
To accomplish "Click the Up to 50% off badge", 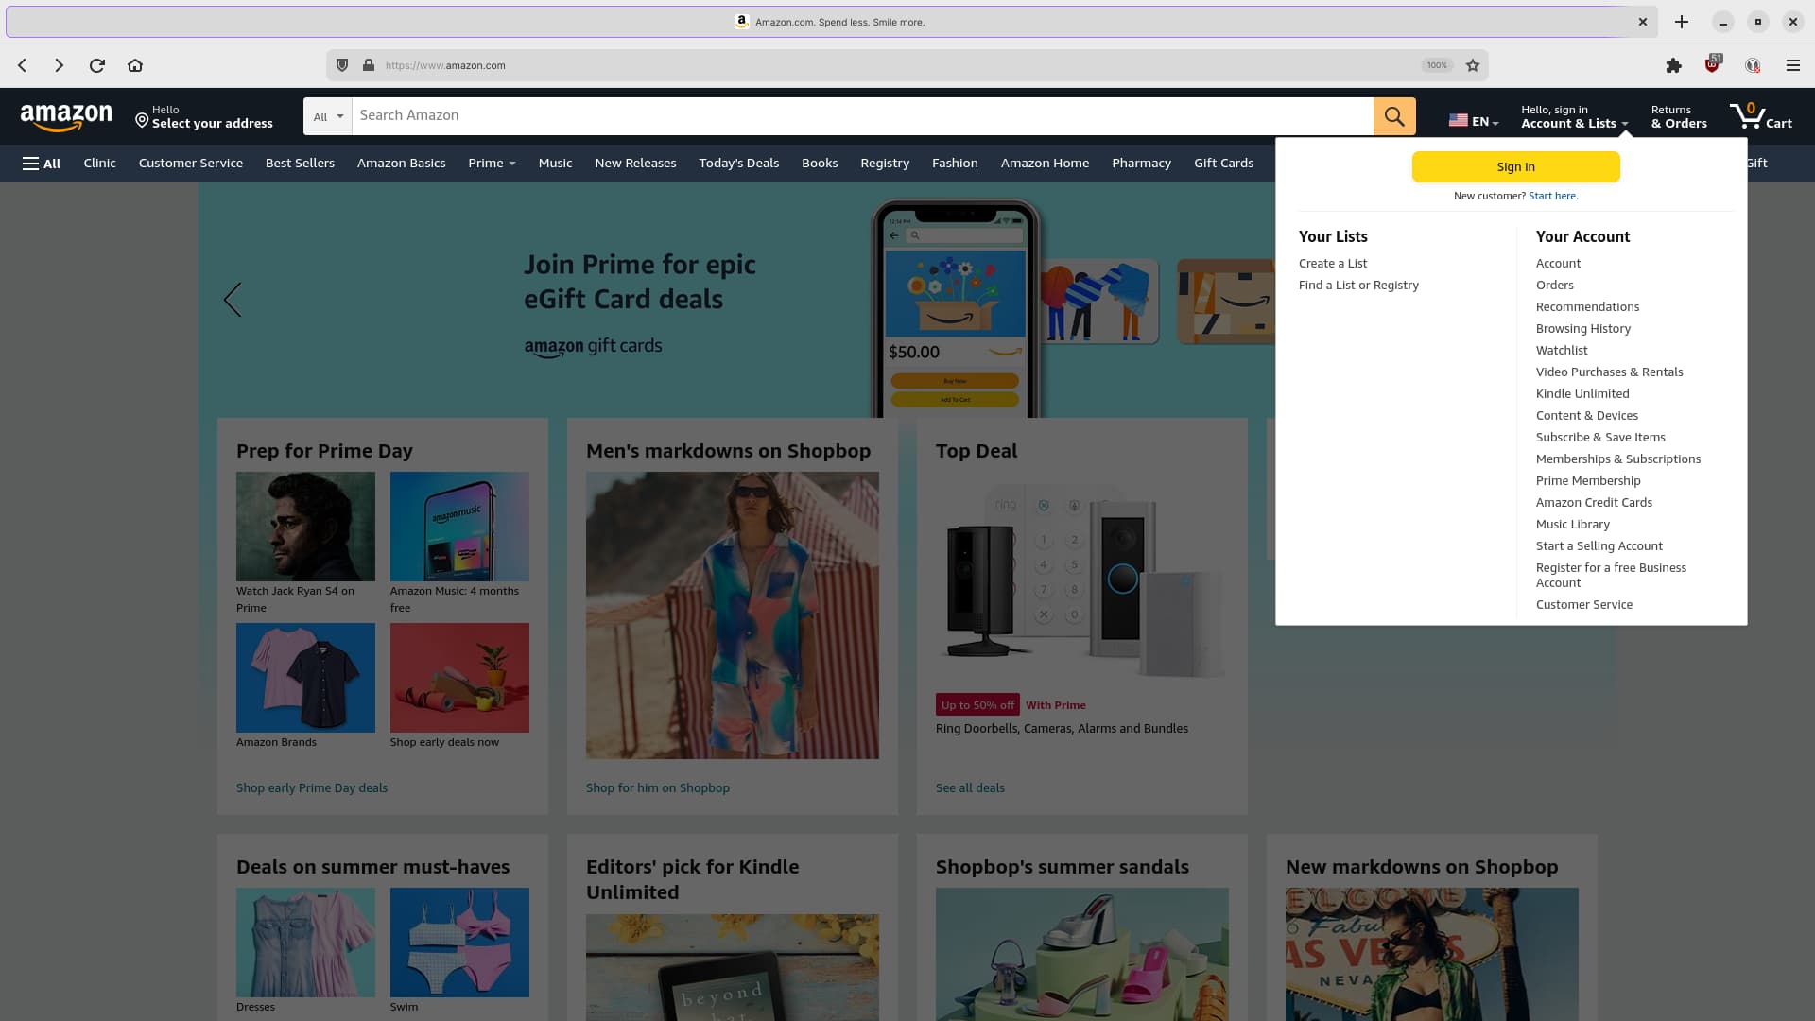I will pos(977,705).
